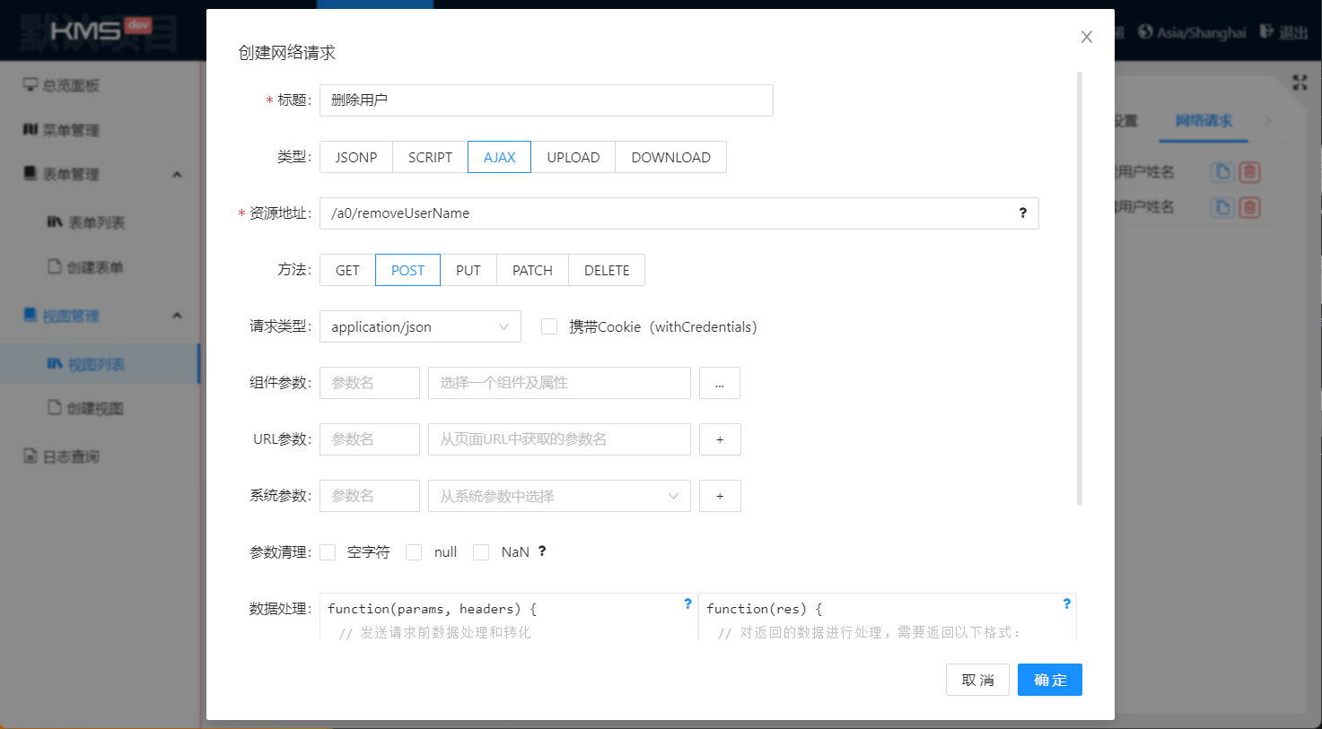Check the 空字符 parameter cleanup box
The width and height of the screenshot is (1322, 729).
(328, 552)
